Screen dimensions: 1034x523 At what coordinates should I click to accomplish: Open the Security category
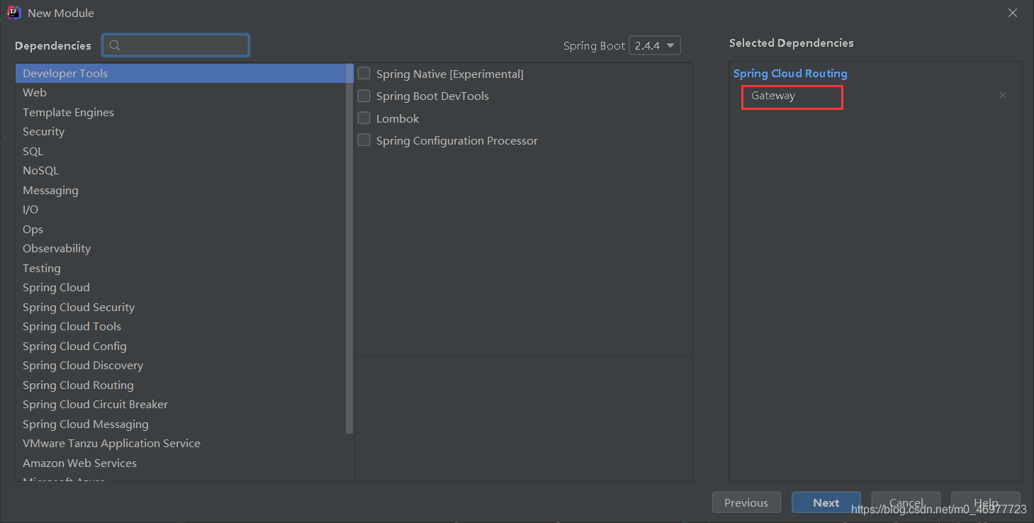click(181, 132)
